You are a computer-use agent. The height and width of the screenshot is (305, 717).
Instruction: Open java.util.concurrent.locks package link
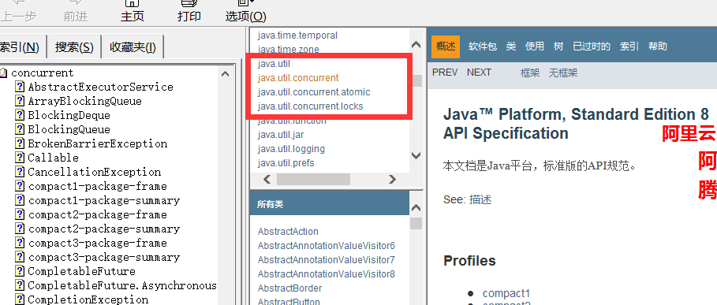[310, 106]
